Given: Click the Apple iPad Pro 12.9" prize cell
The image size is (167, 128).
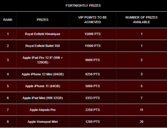Looking at the screenshot, I should coord(42,60).
